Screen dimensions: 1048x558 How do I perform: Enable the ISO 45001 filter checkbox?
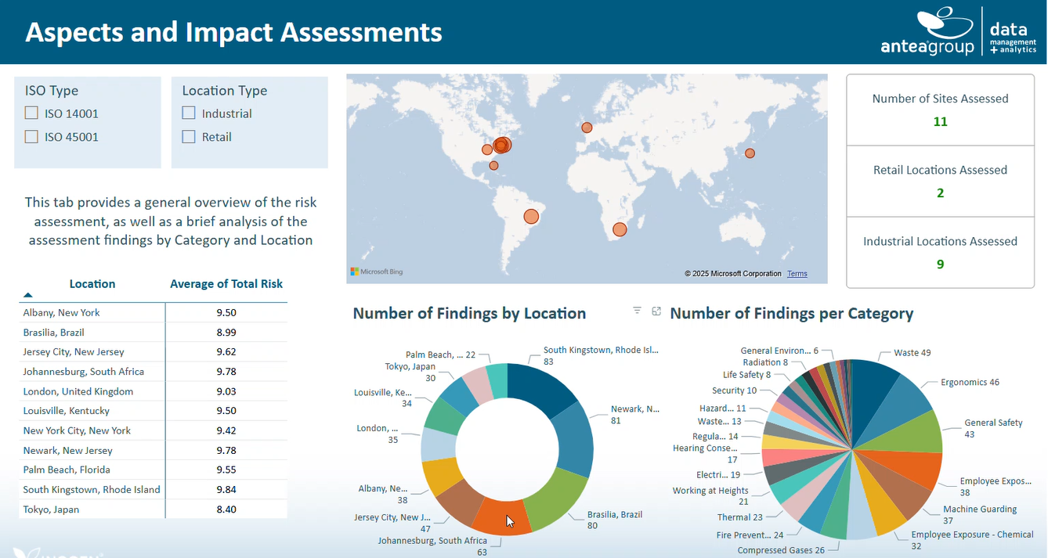[x=31, y=136]
